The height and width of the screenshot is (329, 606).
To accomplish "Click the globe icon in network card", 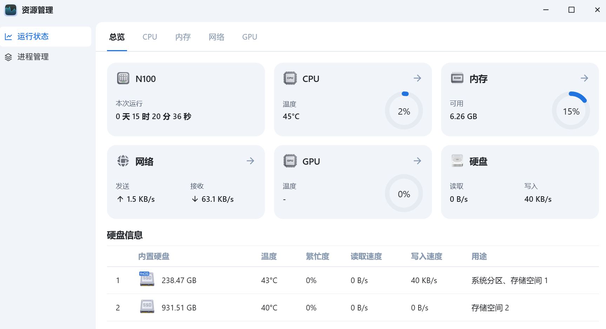I will [123, 161].
